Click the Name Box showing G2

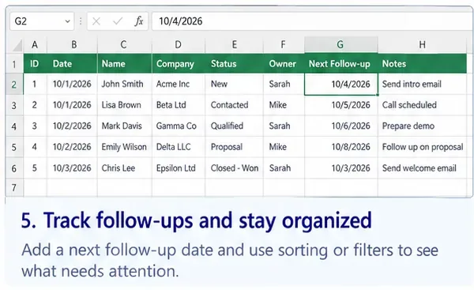pos(42,21)
